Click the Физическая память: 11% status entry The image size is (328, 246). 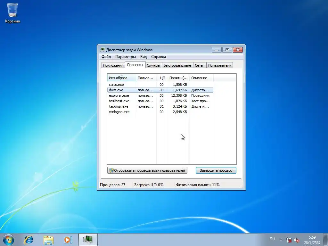tap(198, 185)
